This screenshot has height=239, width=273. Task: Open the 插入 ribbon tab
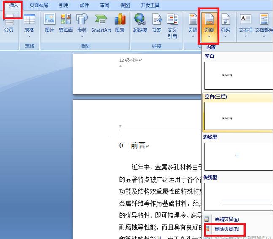coord(14,5)
